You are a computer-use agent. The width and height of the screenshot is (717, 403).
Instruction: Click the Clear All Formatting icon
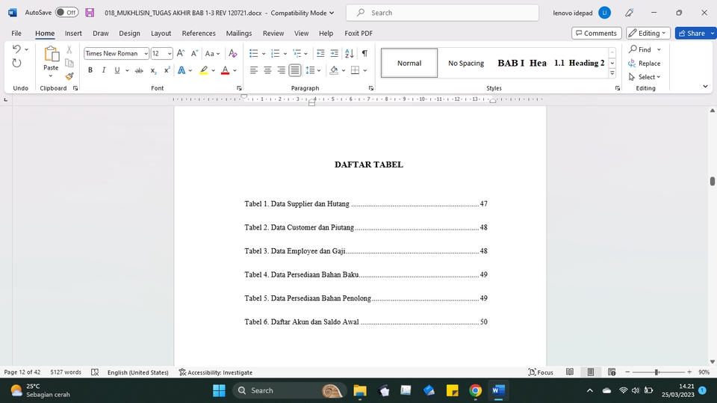(x=233, y=54)
